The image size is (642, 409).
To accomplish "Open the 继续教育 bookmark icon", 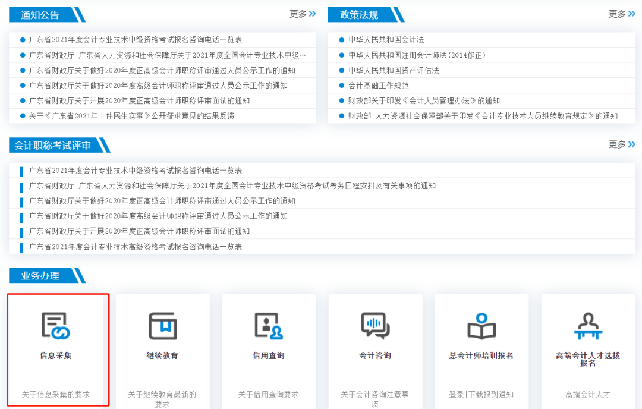I will [162, 326].
